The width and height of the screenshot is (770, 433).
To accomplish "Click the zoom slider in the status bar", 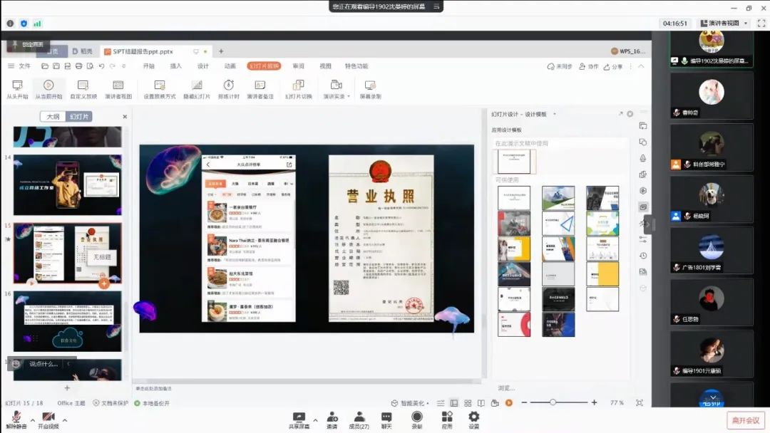I will tap(553, 402).
